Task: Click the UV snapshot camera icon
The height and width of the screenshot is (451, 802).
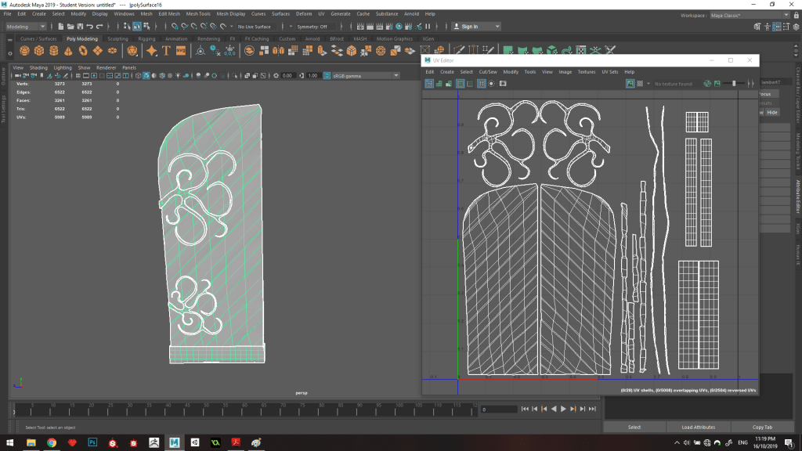Action: click(503, 83)
